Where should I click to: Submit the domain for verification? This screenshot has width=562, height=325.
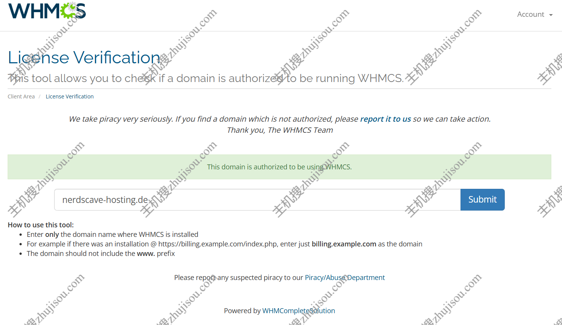[482, 200]
